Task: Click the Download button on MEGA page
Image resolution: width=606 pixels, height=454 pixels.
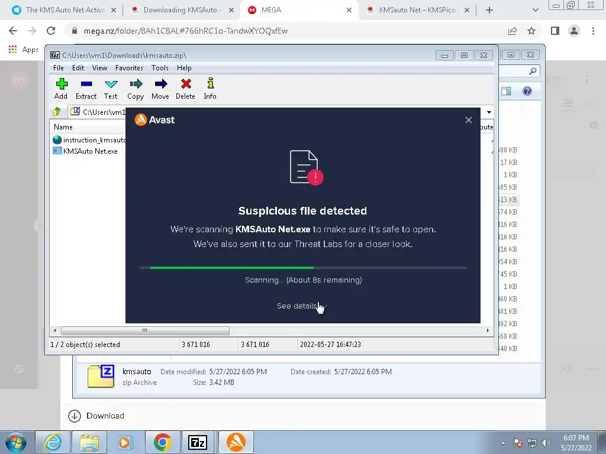Action: [96, 416]
